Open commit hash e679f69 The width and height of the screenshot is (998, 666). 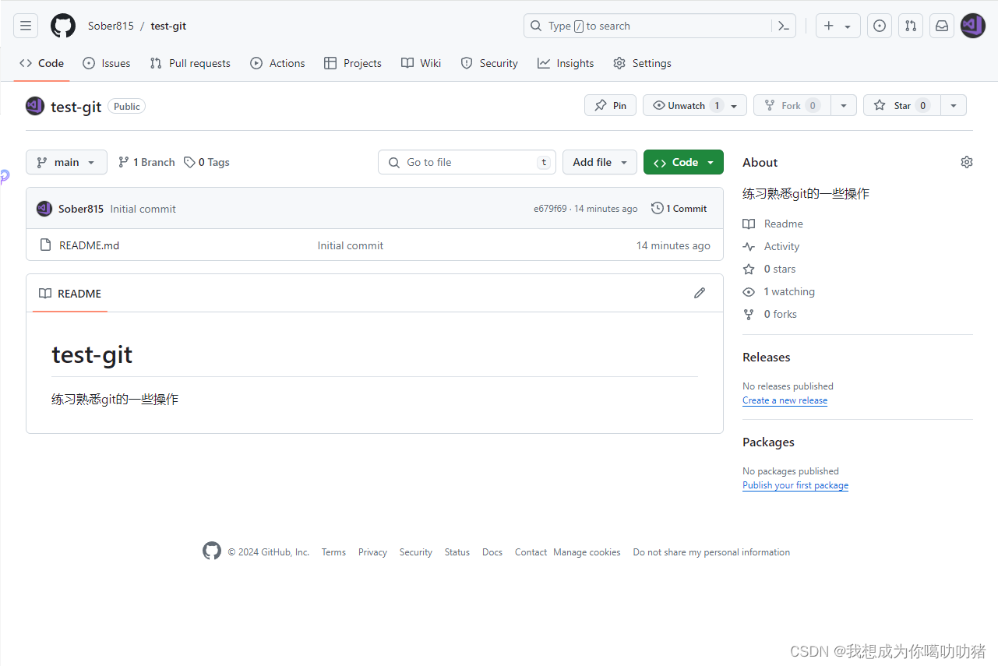(x=550, y=209)
